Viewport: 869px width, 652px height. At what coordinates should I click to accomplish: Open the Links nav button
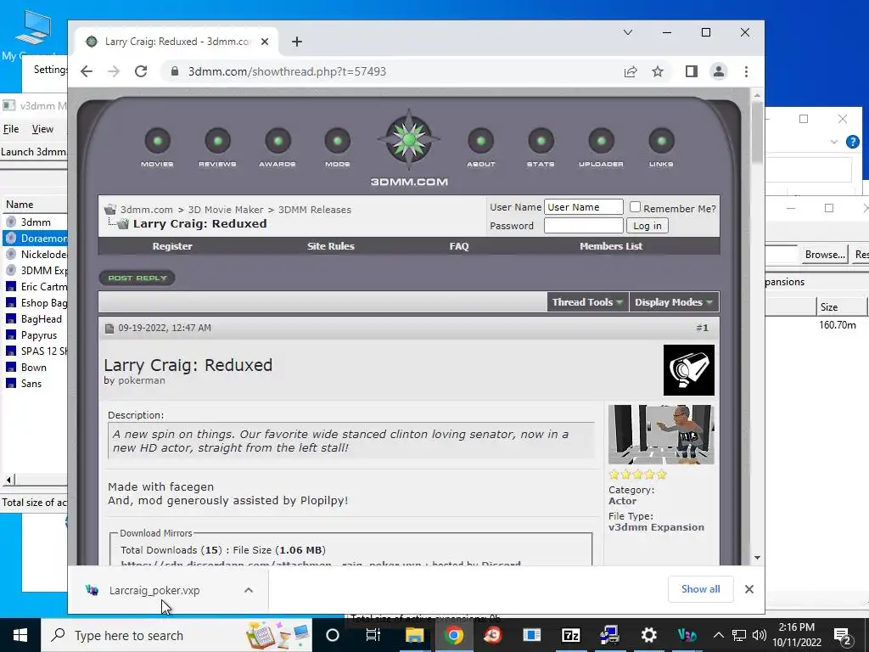pos(661,148)
